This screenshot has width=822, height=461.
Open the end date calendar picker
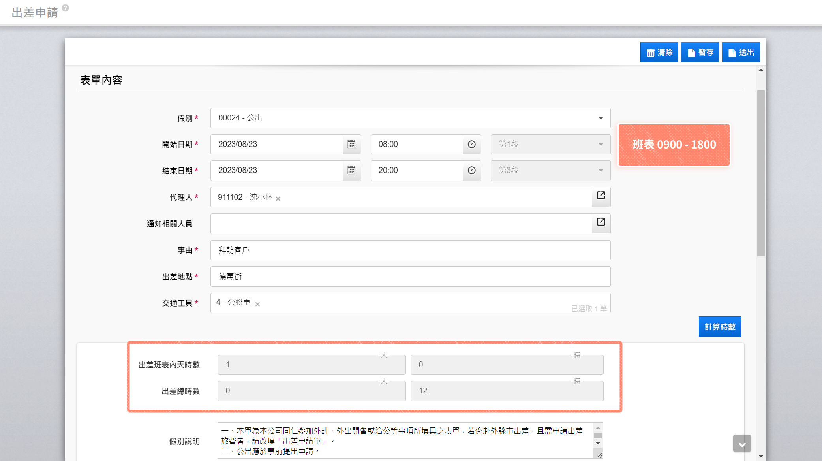point(351,171)
